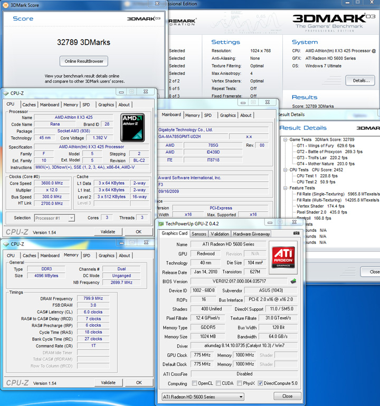Minimize the GPU-Z window
The height and width of the screenshot is (406, 380).
270,222
